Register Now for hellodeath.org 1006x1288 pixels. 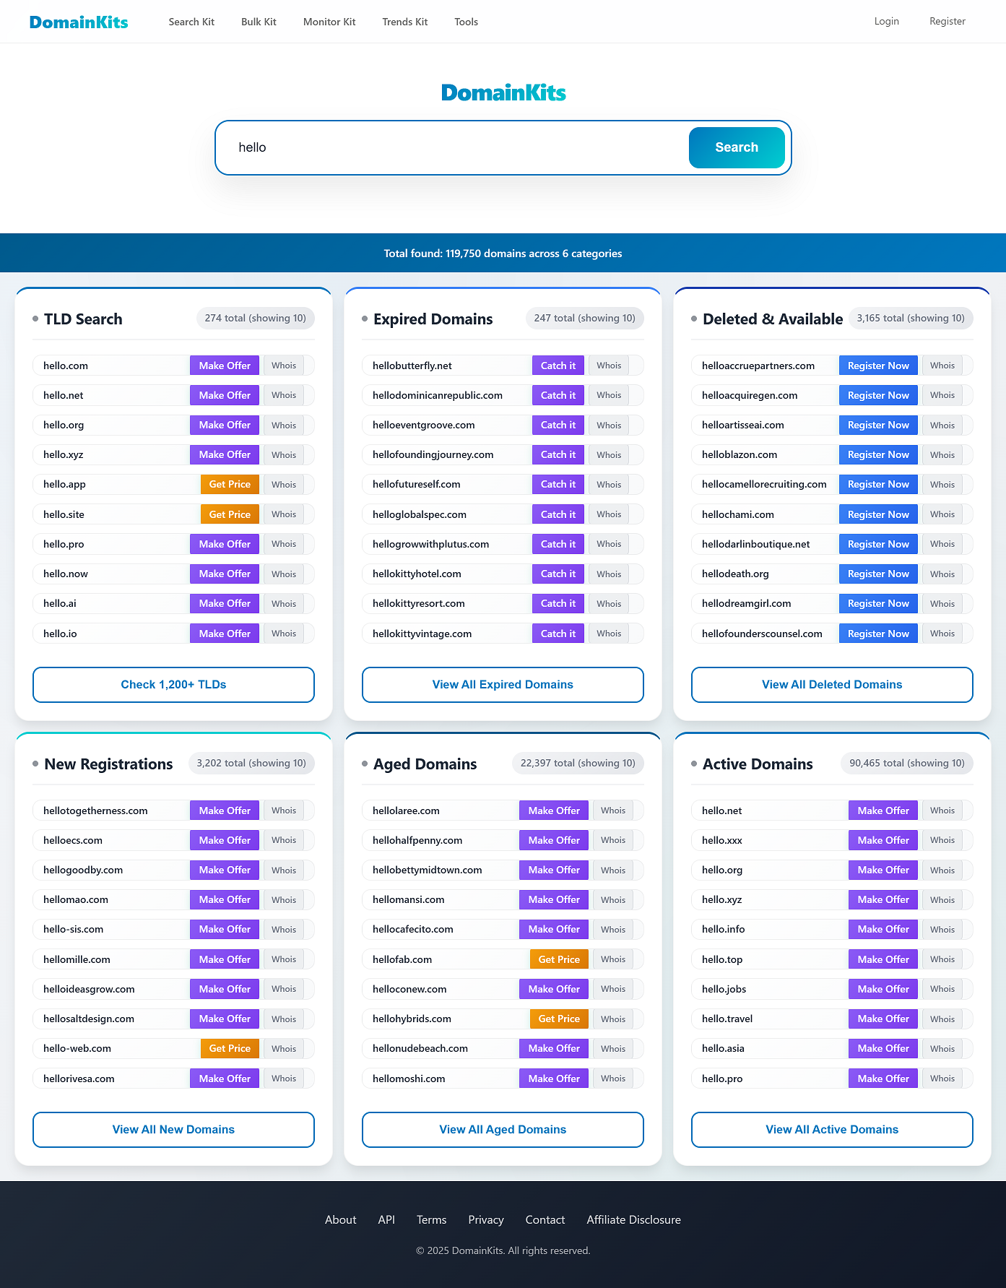click(878, 574)
